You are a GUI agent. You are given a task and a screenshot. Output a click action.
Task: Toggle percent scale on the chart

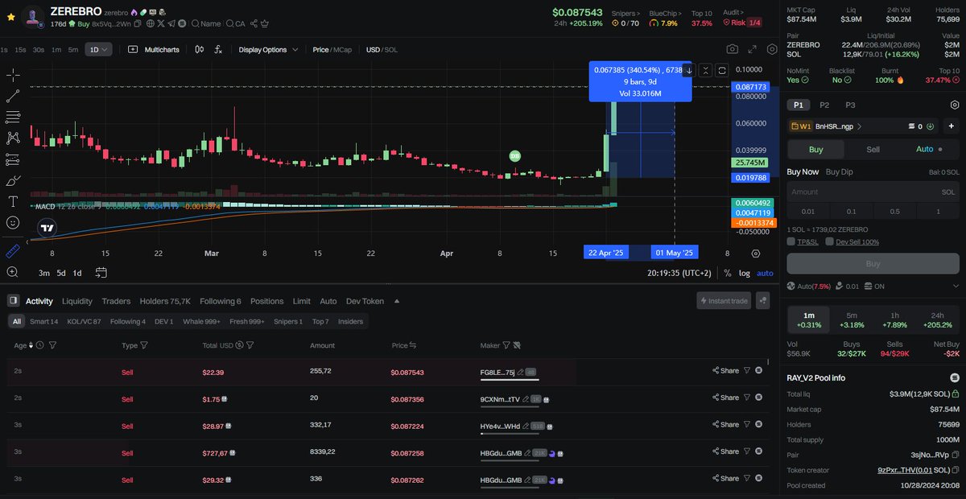pos(727,273)
